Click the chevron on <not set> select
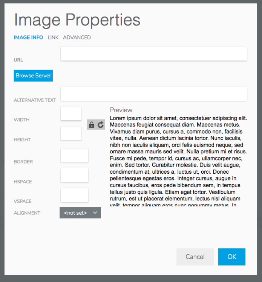 (x=95, y=213)
